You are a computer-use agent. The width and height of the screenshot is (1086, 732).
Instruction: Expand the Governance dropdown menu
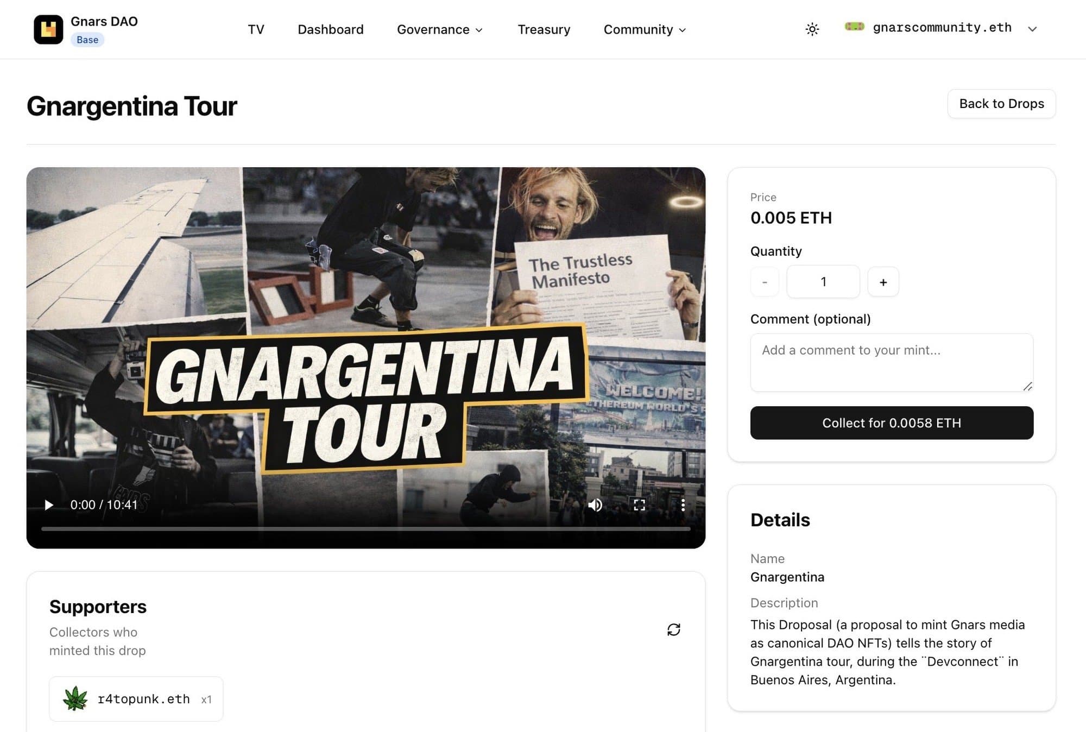click(439, 29)
